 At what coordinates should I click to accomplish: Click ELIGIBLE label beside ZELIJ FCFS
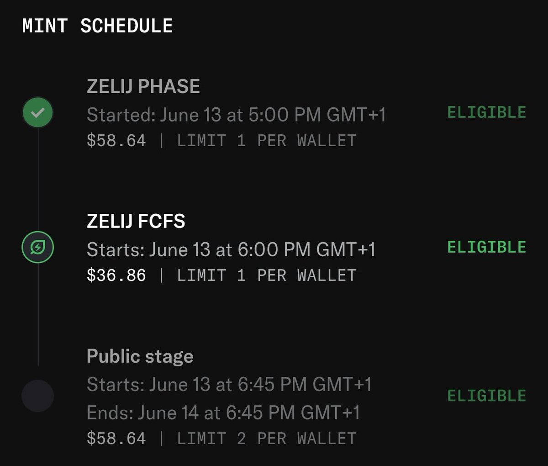487,247
